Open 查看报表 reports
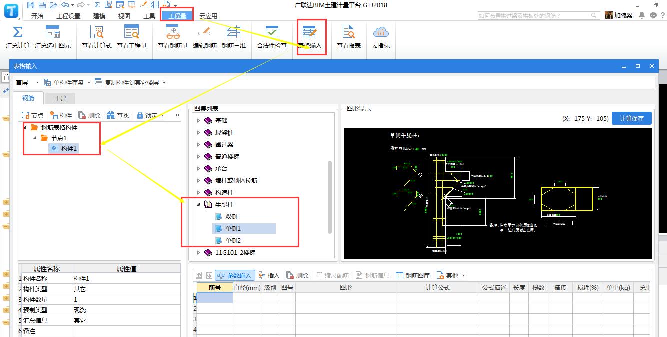Image resolution: width=667 pixels, height=337 pixels. (x=349, y=37)
